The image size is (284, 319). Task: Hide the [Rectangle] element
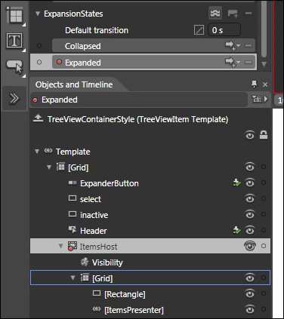(250, 293)
